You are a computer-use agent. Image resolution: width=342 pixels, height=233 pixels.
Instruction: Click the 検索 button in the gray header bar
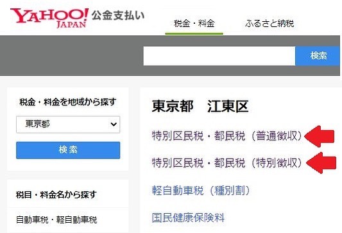pyautogui.click(x=318, y=56)
